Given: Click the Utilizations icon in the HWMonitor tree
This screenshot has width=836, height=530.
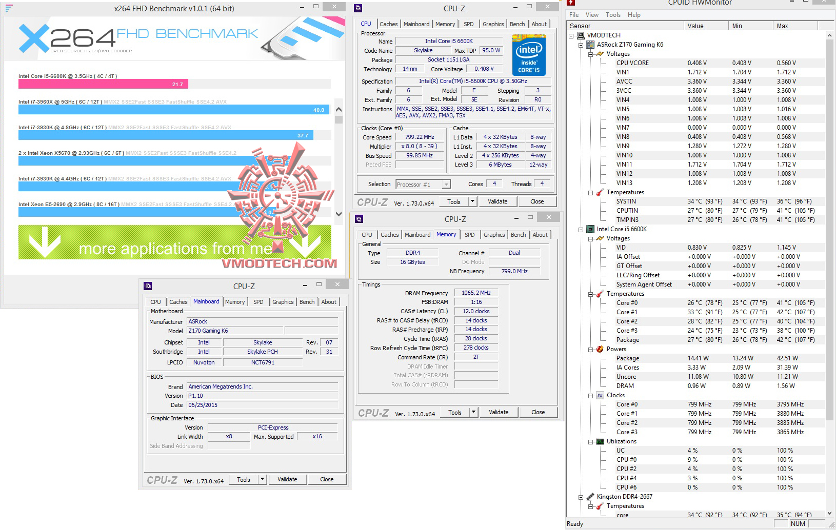Looking at the screenshot, I should coord(600,441).
